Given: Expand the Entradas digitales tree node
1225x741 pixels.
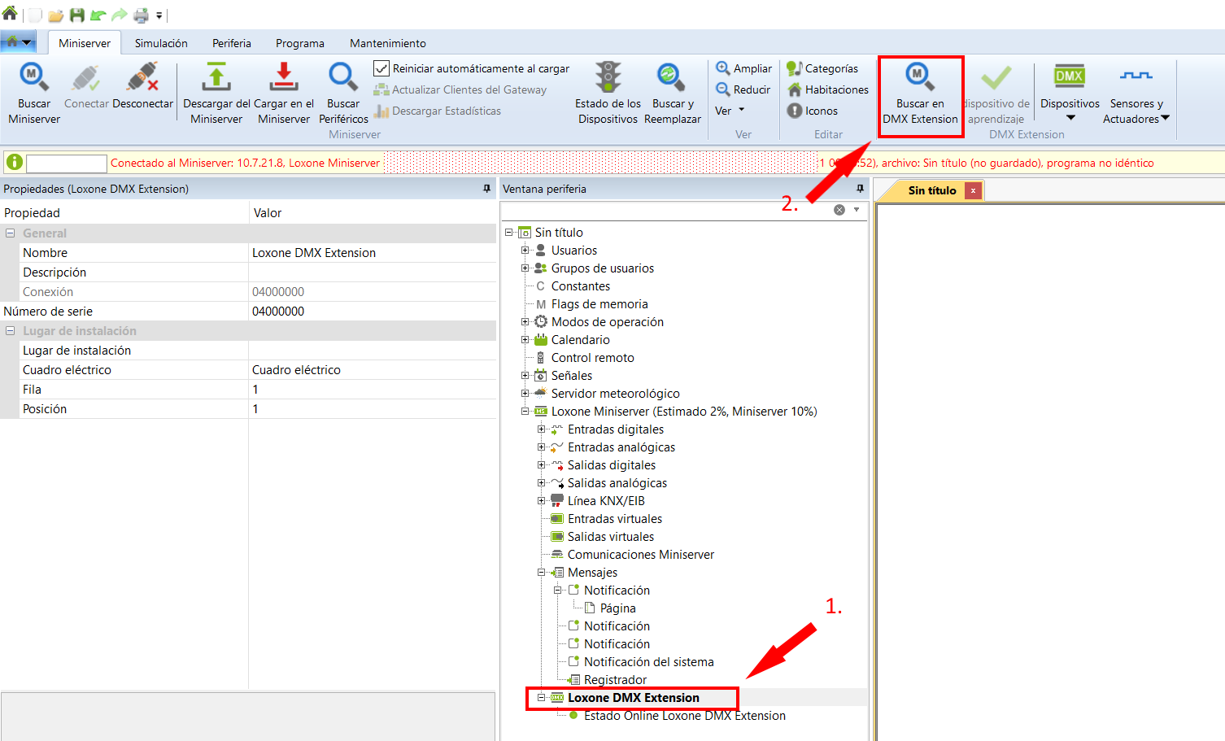Looking at the screenshot, I should (x=542, y=429).
